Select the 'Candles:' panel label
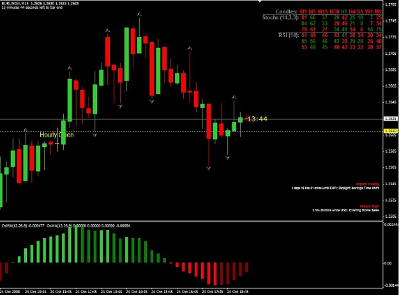 286,11
